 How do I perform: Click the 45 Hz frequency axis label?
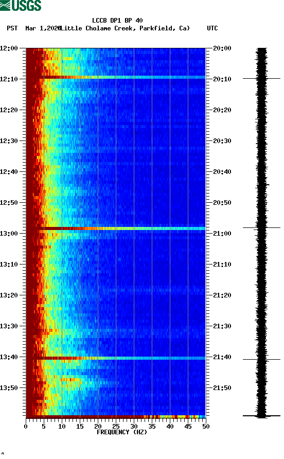pyautogui.click(x=188, y=427)
